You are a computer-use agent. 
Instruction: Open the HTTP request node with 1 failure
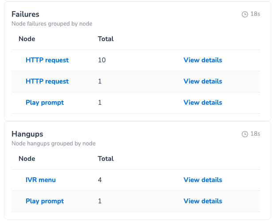click(47, 81)
